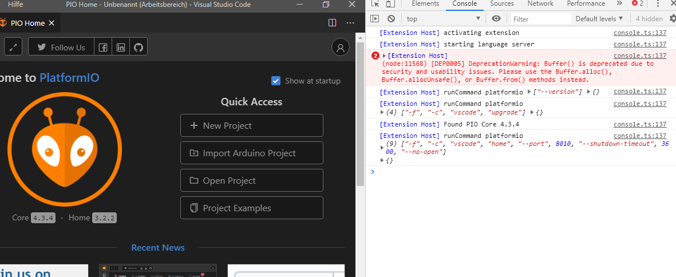Show the console sidebar toggle
The image size is (676, 277).
point(375,18)
